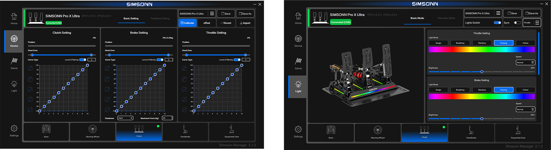Viewport: 551px width, 150px height.
Task: Click Save in the left window
Action: [226, 14]
